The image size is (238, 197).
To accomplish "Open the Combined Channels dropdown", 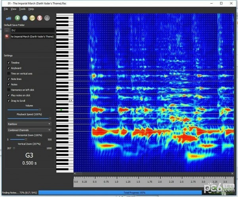I will tap(29, 130).
